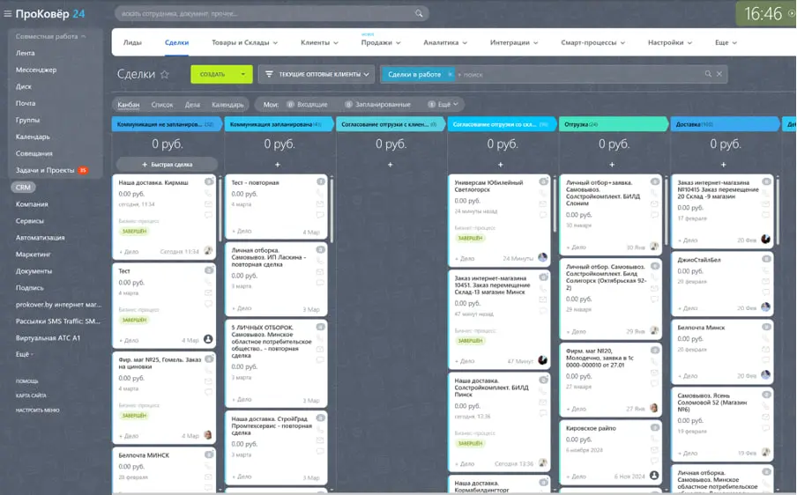Switch to the Список view tab
797x495 pixels.
(x=162, y=105)
